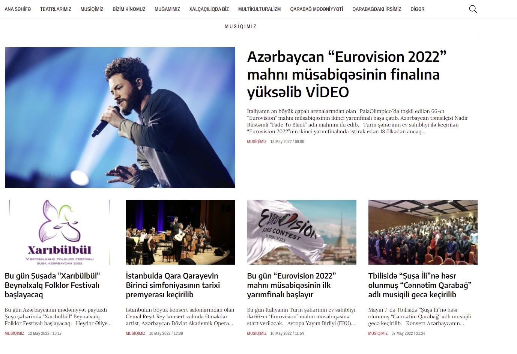Open İstanbulda Qara Qarayevin simfoniyası article
517x354 pixels.
coord(173,285)
